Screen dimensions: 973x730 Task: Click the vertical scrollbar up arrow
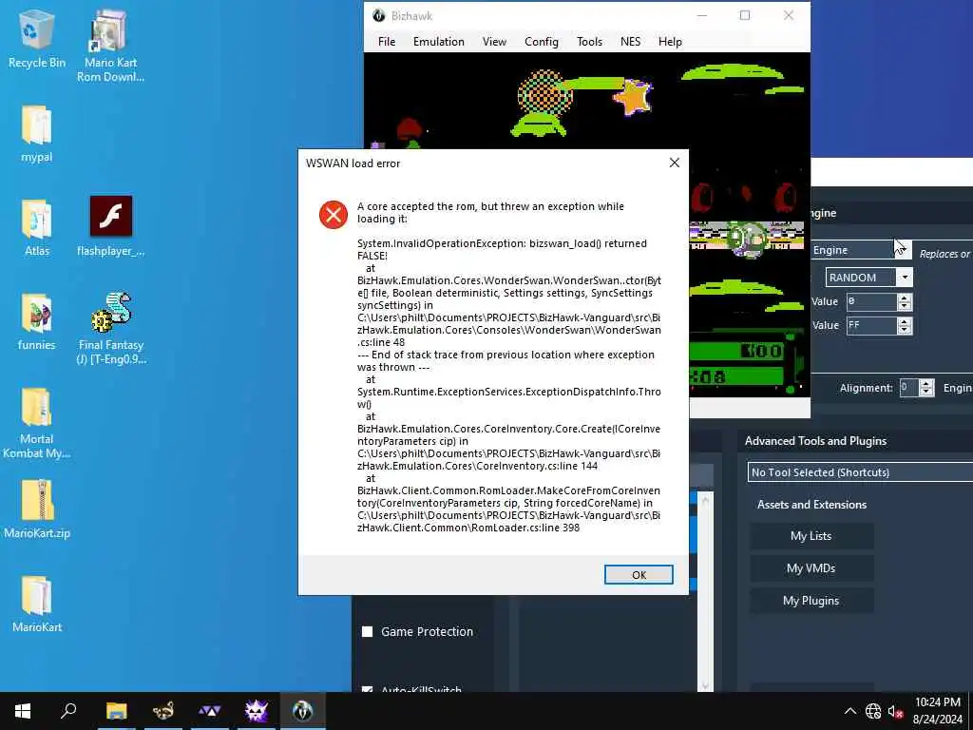click(706, 499)
